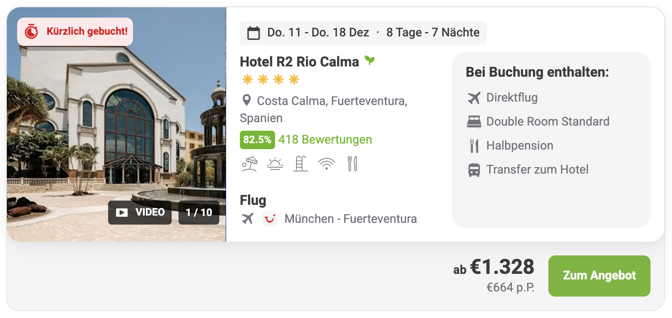Image resolution: width=672 pixels, height=318 pixels.
Task: Click the swimming pool amenity icon
Action: 300,164
